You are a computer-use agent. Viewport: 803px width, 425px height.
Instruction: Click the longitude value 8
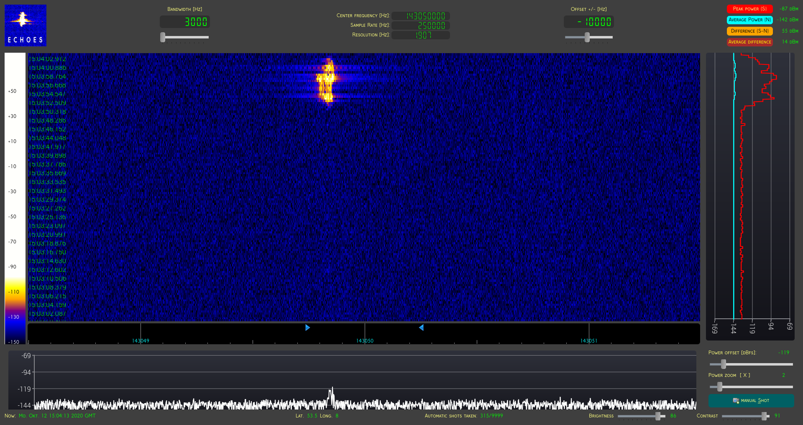pos(337,416)
